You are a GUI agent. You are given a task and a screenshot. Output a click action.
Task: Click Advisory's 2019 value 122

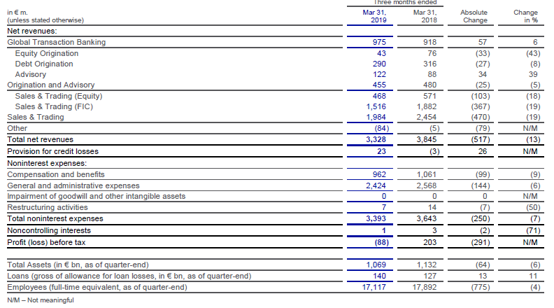click(x=379, y=75)
